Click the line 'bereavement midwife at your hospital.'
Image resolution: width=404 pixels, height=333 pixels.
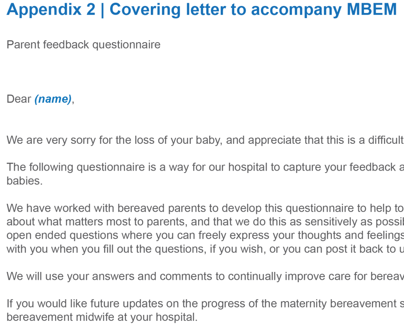102,317
